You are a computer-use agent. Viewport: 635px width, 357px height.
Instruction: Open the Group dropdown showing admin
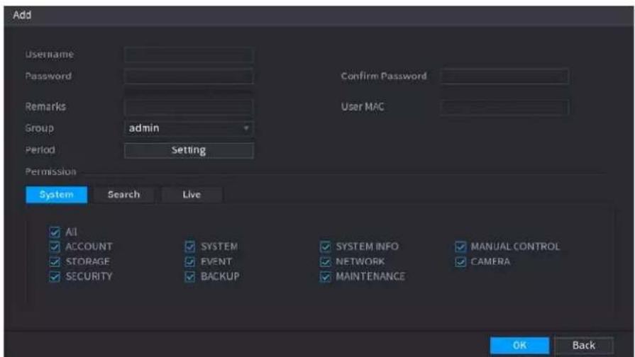coord(189,128)
